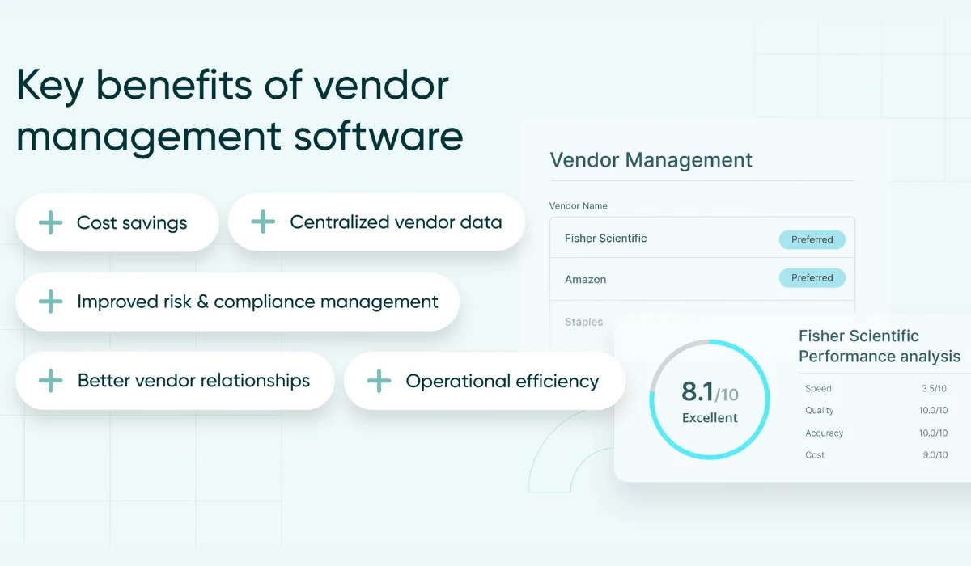Click the 8.1/10 score text
The height and width of the screenshot is (566, 971).
[710, 393]
